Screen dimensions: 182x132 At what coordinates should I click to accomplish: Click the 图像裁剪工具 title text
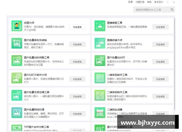[x=115, y=23]
